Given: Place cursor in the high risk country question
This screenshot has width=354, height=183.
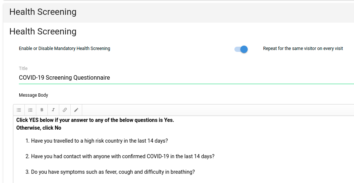Looking at the screenshot, I should click(x=99, y=141).
